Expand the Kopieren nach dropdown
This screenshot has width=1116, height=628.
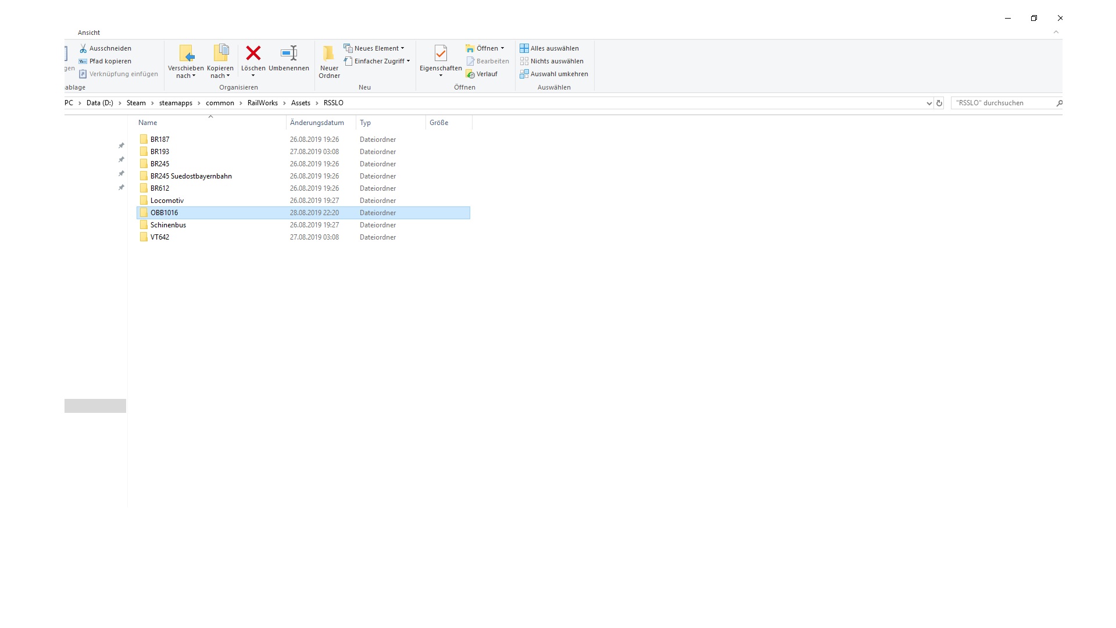[x=220, y=72]
